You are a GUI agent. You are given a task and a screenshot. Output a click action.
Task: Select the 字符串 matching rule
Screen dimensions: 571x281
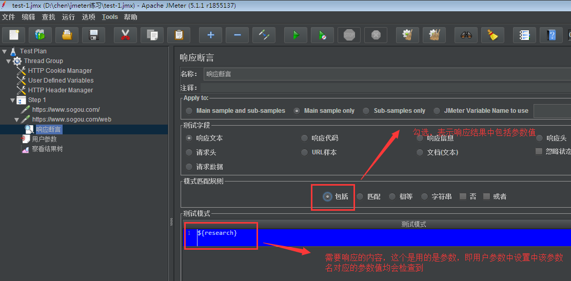point(436,196)
